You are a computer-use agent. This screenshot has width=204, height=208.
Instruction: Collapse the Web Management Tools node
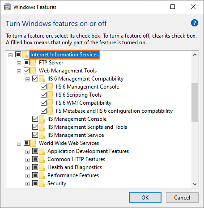[19, 72]
